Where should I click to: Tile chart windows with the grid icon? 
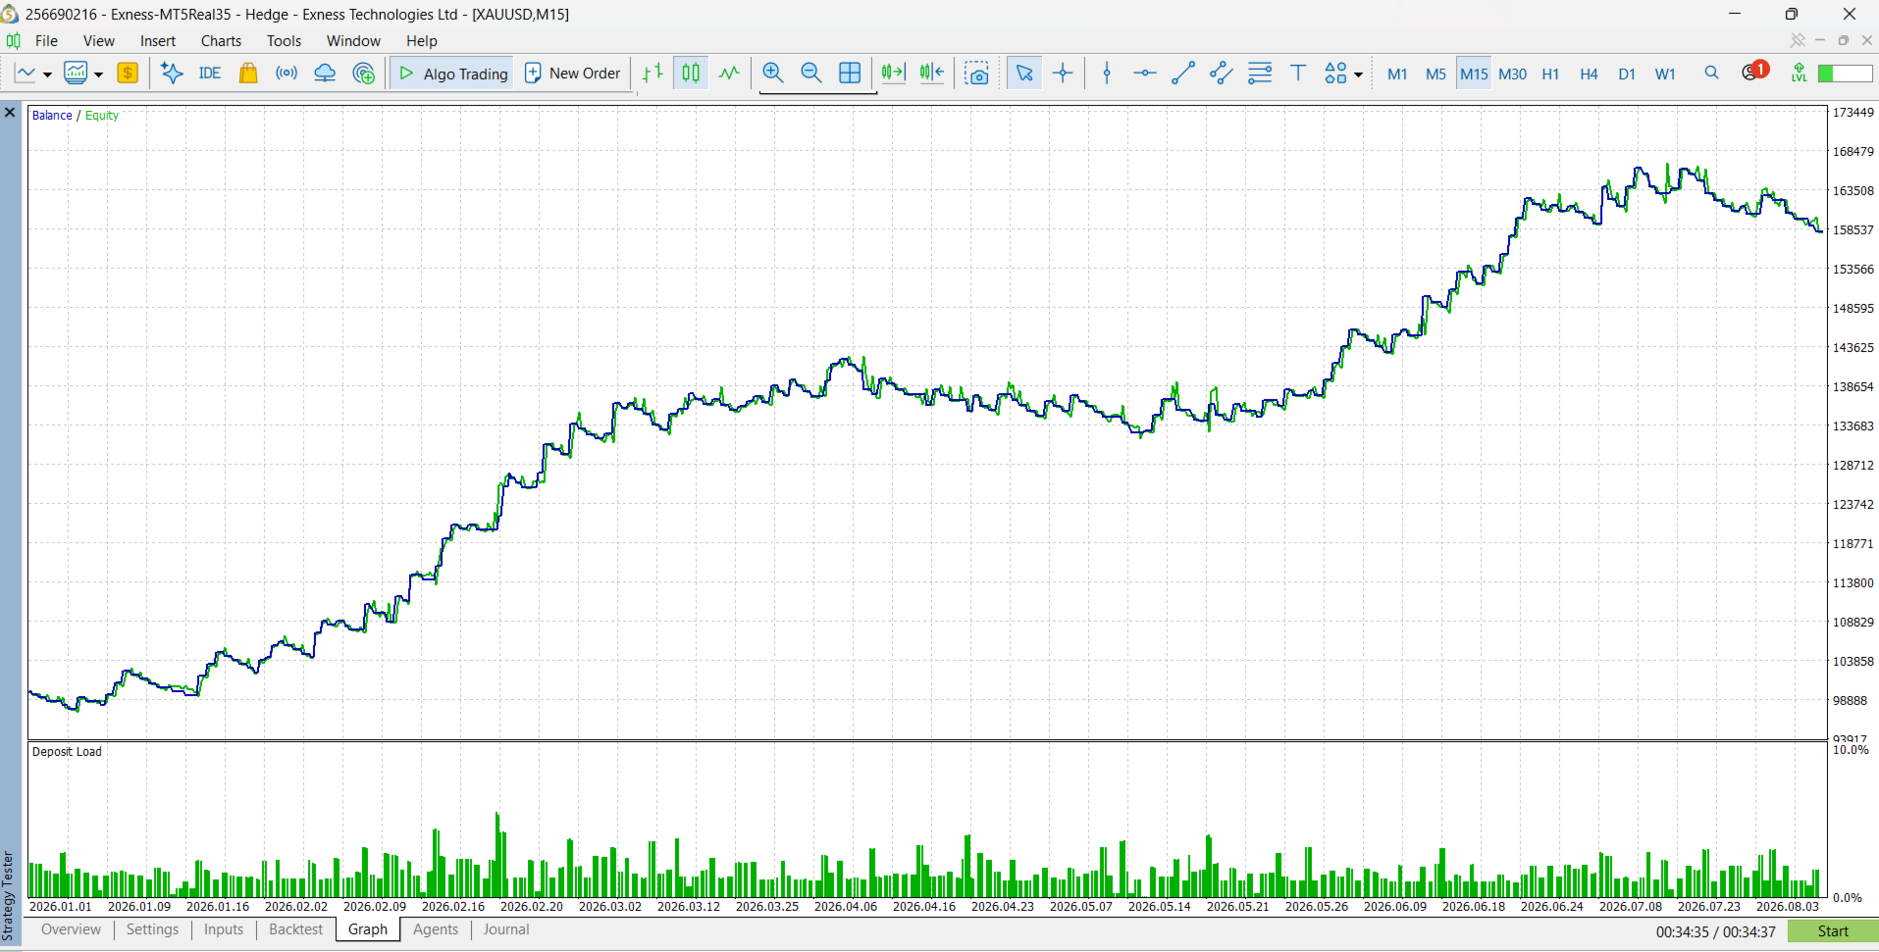tap(850, 73)
